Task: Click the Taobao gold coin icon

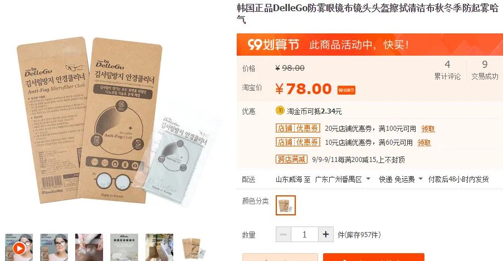Action: [x=280, y=111]
